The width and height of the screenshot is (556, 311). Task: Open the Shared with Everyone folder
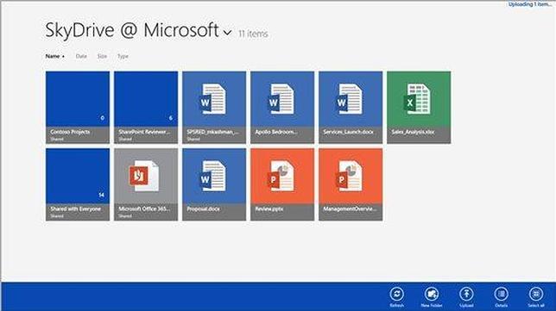click(78, 184)
